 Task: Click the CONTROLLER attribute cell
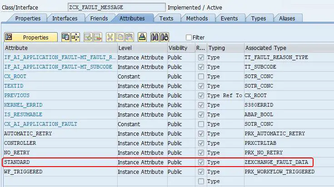pos(60,143)
